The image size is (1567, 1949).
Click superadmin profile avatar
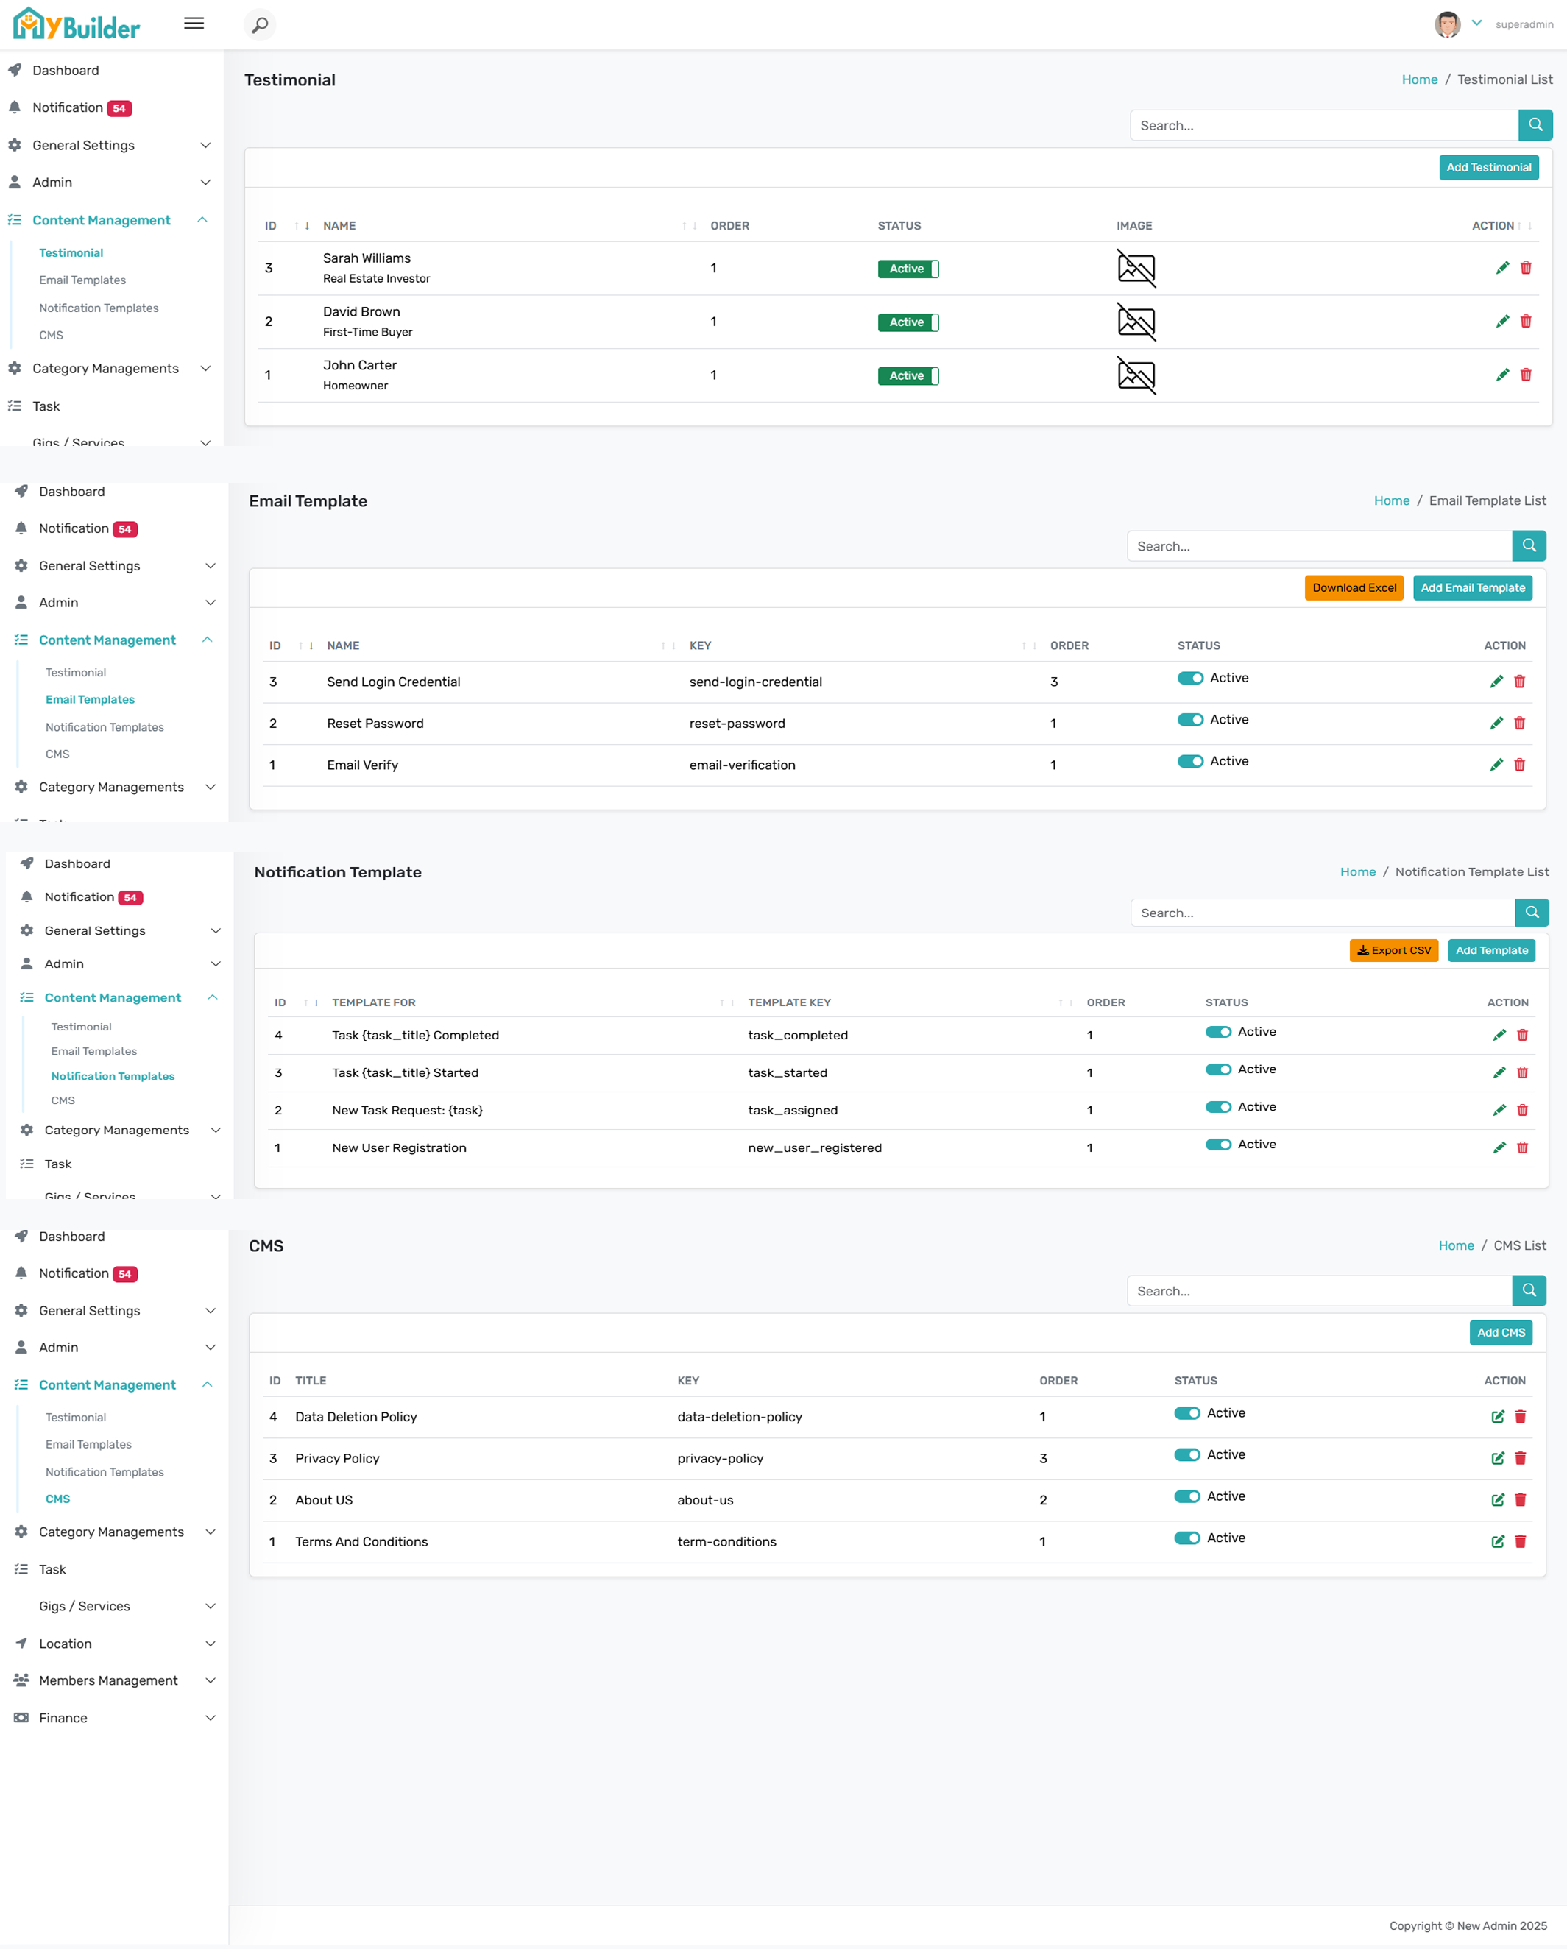pyautogui.click(x=1447, y=24)
